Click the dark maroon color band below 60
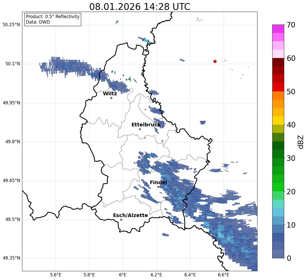The width and height of the screenshot is (307, 280). click(278, 62)
